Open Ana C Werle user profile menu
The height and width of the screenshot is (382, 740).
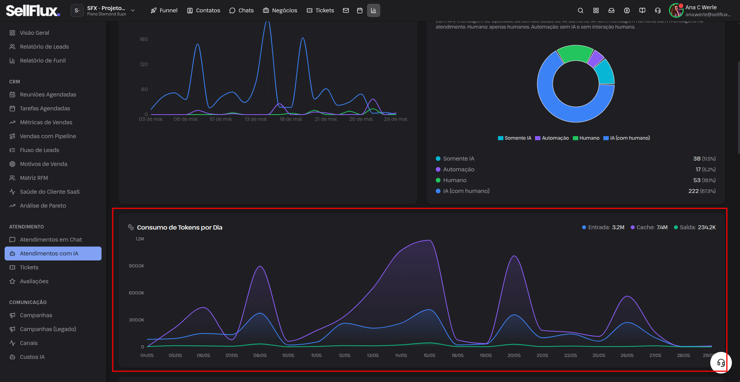coord(700,10)
